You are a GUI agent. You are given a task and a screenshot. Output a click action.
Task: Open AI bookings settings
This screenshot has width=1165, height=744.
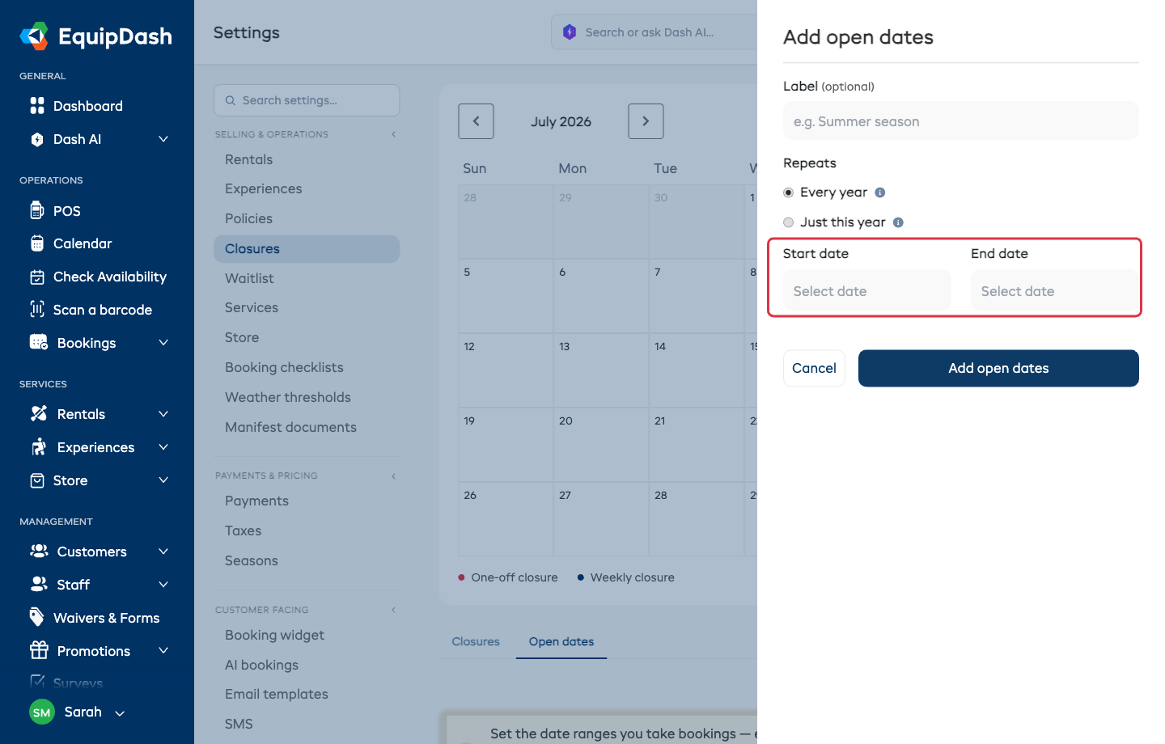tap(261, 665)
